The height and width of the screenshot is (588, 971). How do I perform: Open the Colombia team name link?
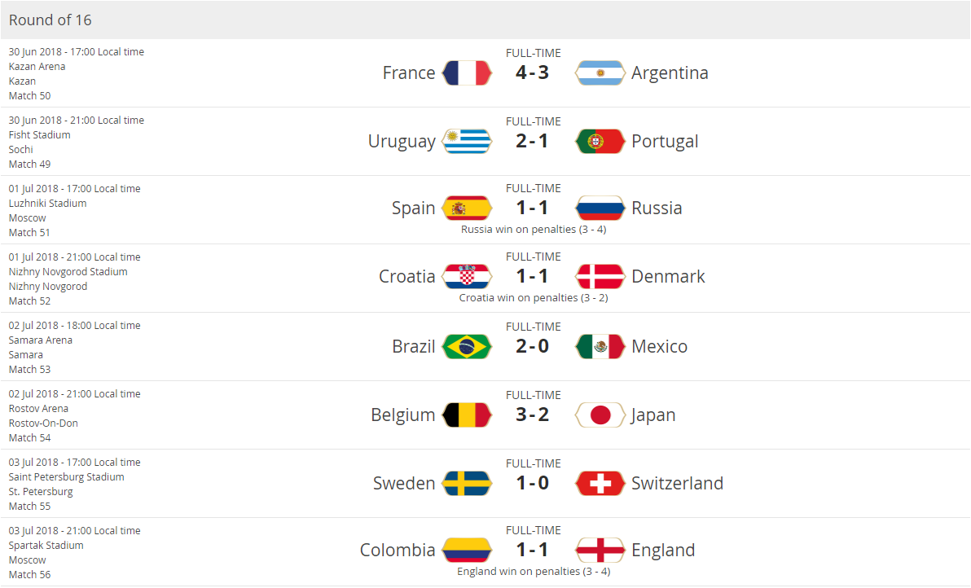[x=398, y=551]
